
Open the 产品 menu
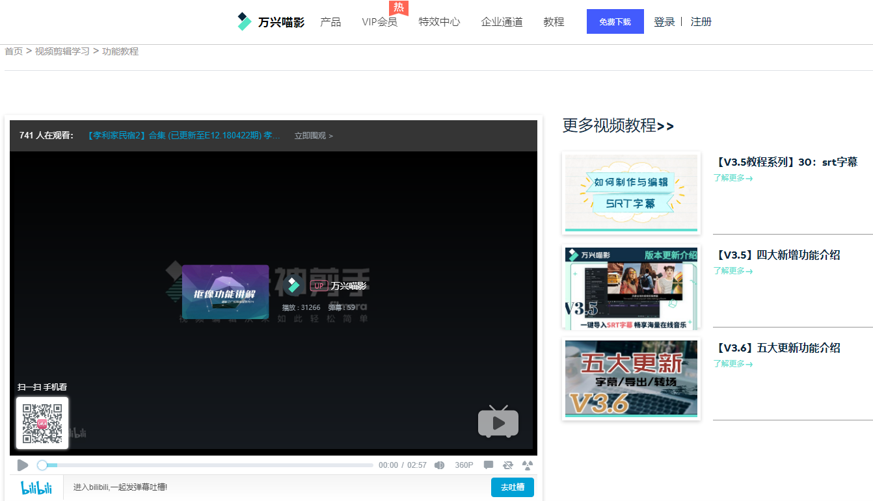tap(330, 21)
